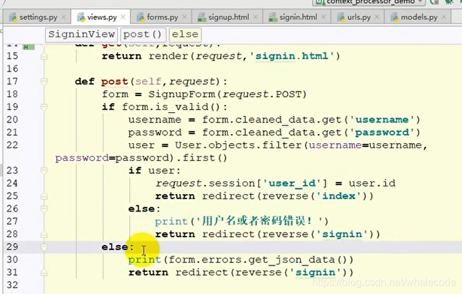The height and width of the screenshot is (294, 462).
Task: Click the post method name on line 17
Action: coord(114,82)
